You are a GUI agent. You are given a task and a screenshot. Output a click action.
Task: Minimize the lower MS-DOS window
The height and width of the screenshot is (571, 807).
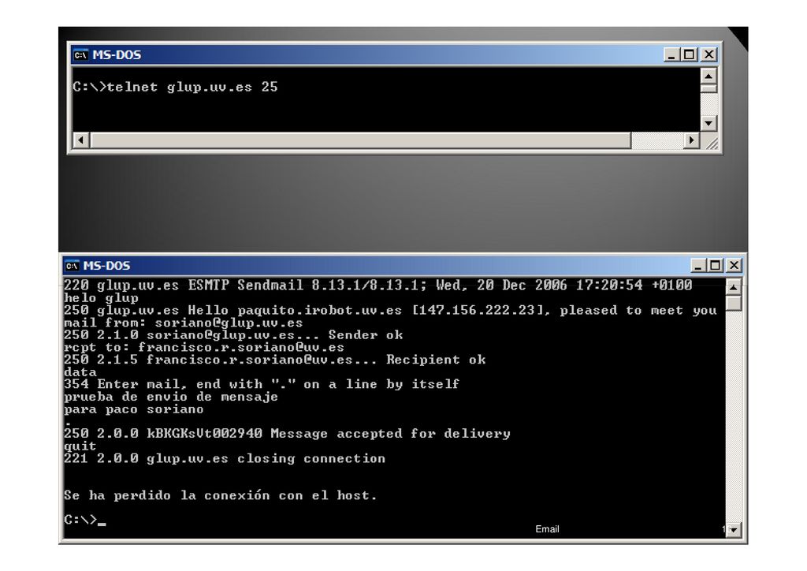coord(698,266)
